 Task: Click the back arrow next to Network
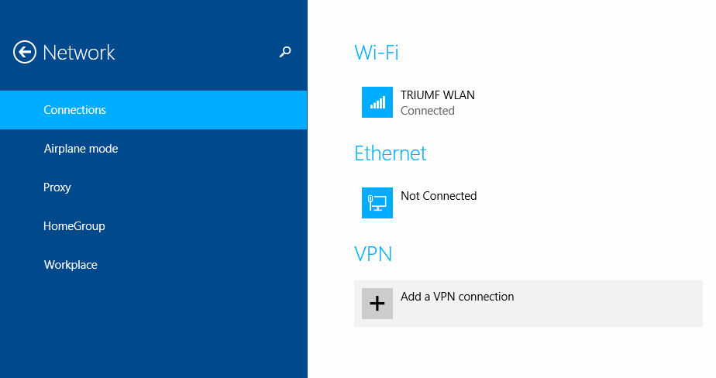25,53
